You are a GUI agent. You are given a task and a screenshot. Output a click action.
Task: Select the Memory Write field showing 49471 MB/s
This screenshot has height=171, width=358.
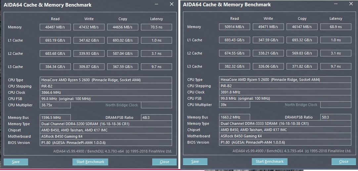[268, 27]
